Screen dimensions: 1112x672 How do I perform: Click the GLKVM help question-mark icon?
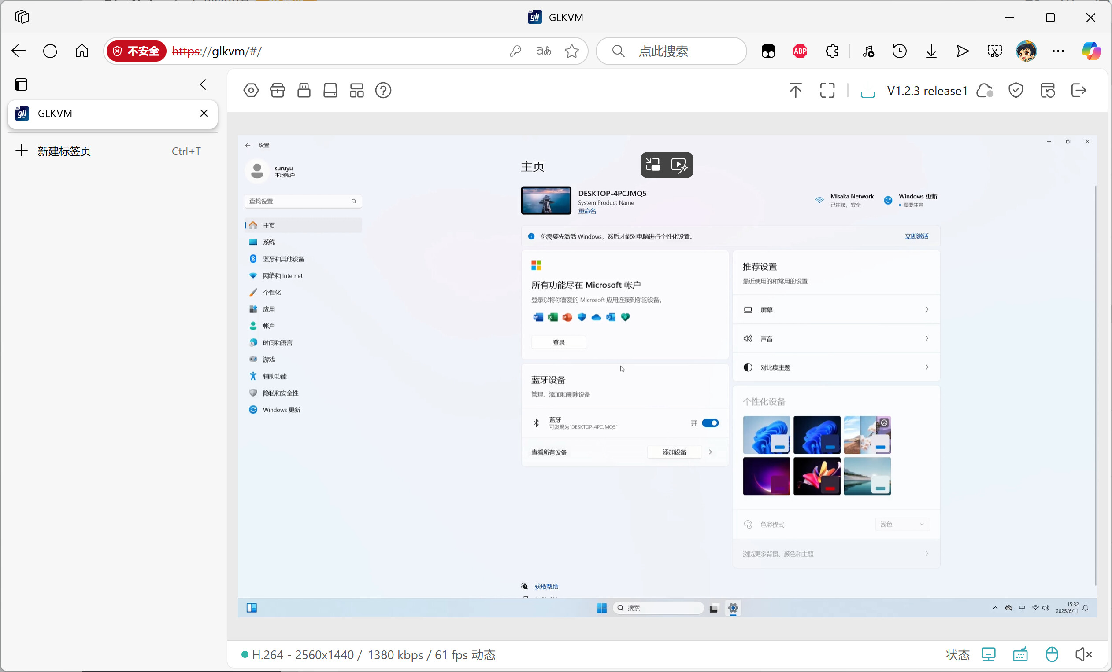coord(383,91)
